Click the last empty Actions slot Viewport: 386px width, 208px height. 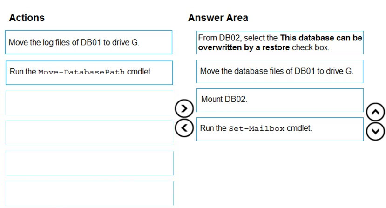coord(89,194)
